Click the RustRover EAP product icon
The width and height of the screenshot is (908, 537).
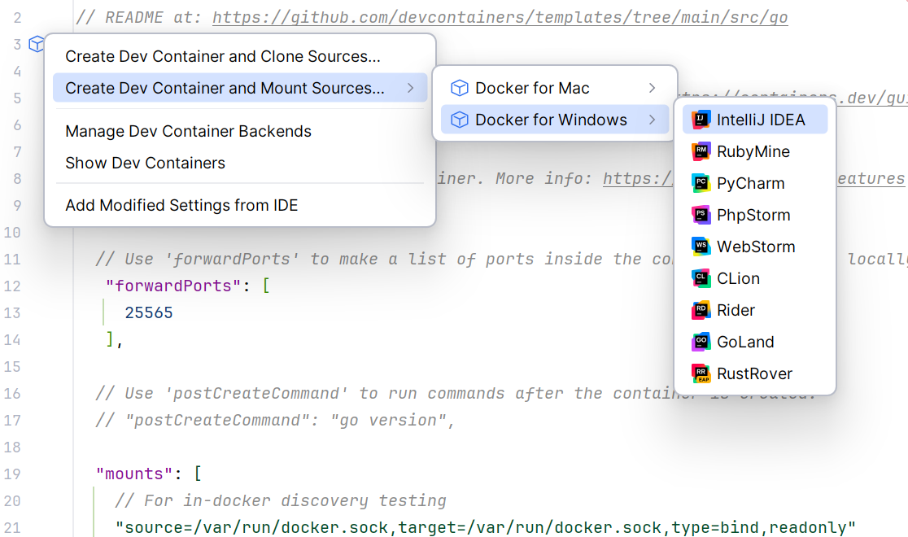(x=701, y=373)
